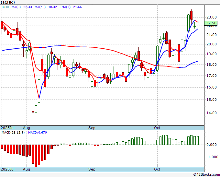This screenshot has width=220, height=177.
Task: Click the 21.00 price axis label
Action: pos(212,35)
